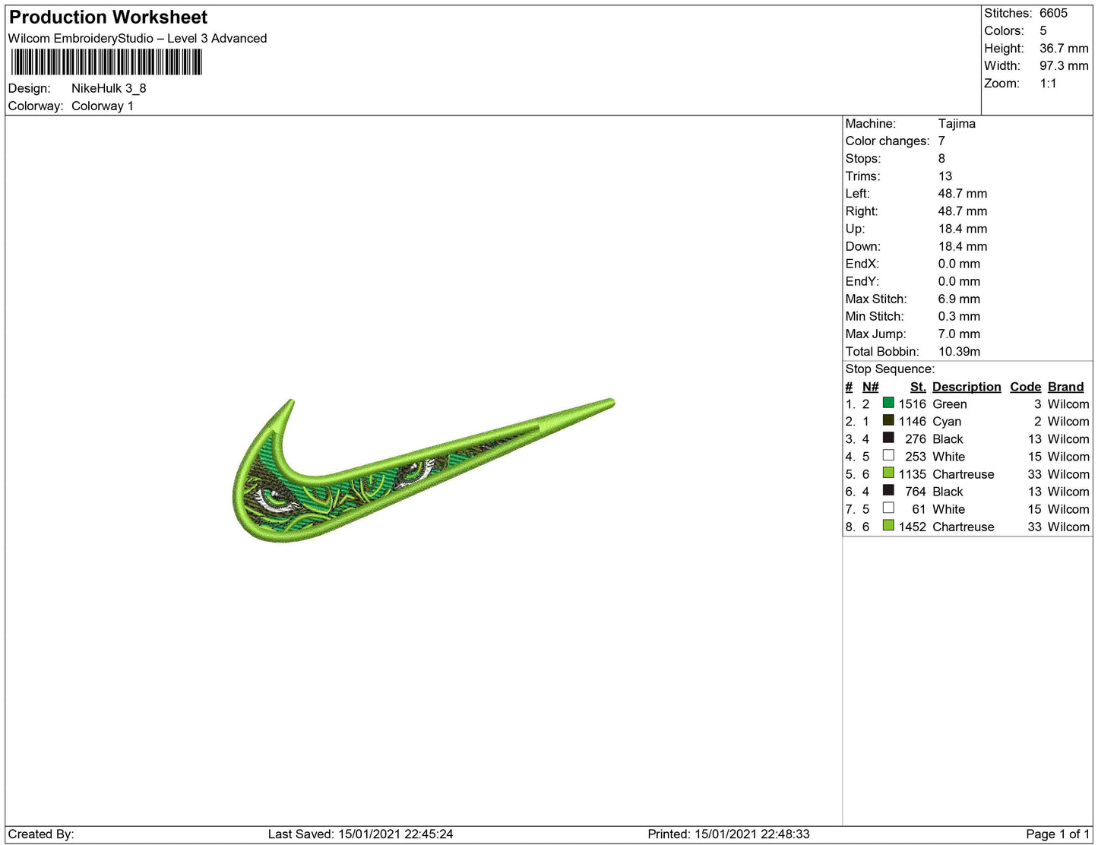Image resolution: width=1098 pixels, height=845 pixels.
Task: Click the "N#" column header
Action: (x=870, y=386)
